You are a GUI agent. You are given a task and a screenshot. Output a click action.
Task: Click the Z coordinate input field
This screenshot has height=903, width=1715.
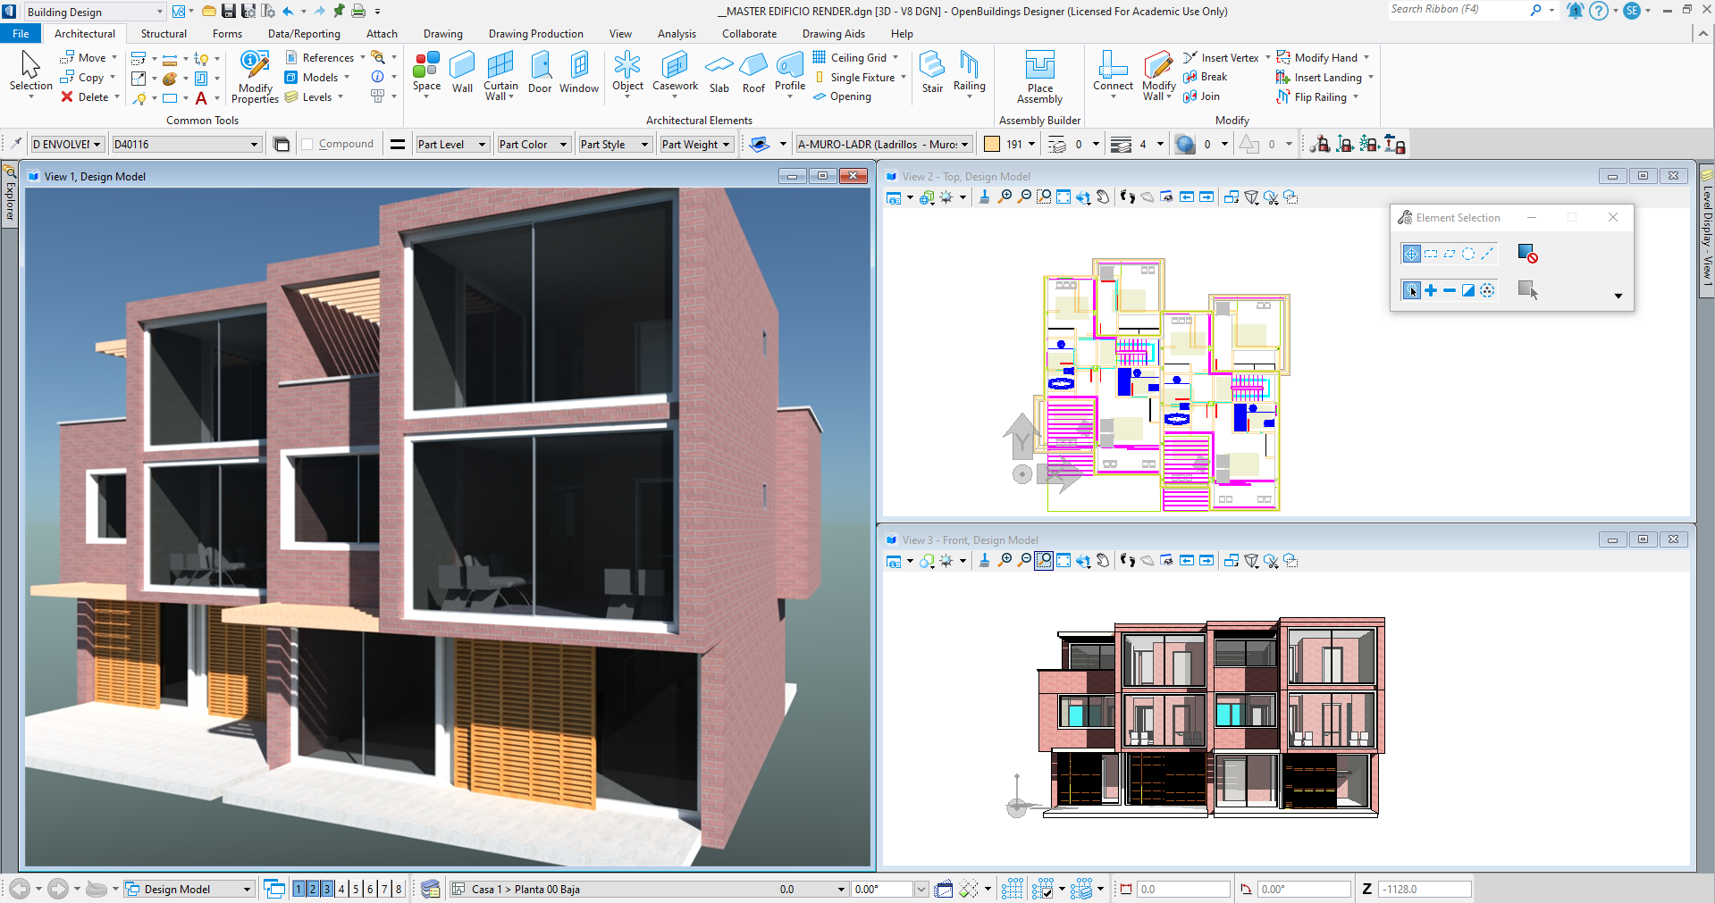click(1424, 889)
